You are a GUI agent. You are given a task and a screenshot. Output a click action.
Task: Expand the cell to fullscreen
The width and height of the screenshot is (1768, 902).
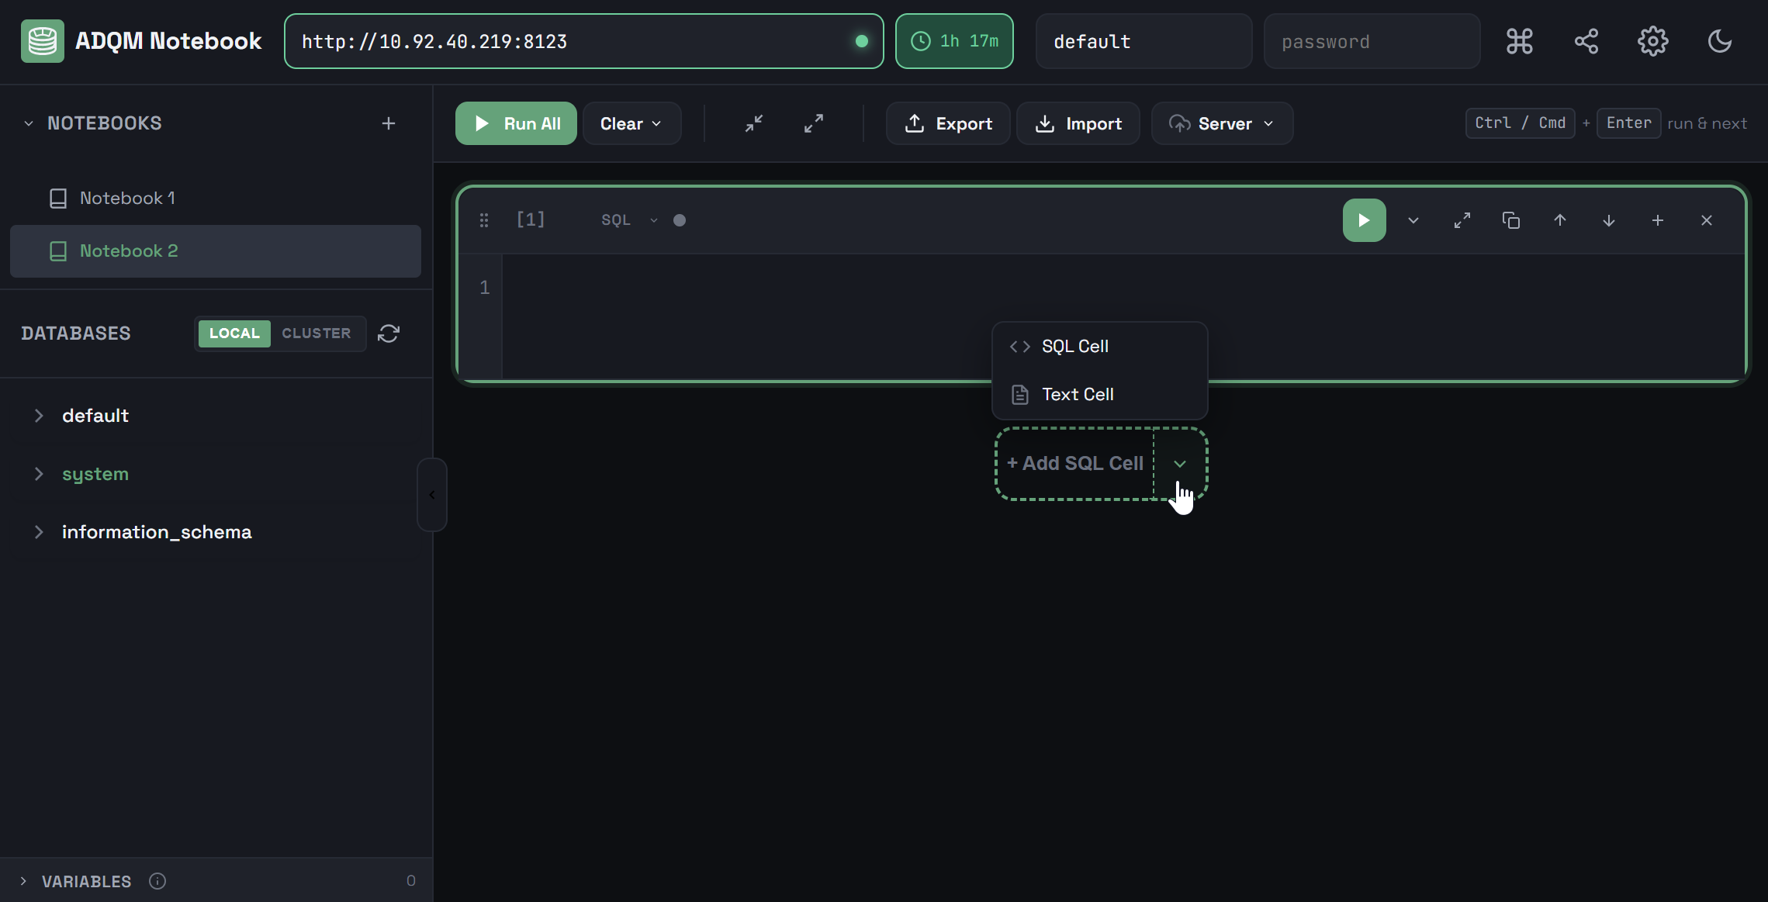(1462, 220)
